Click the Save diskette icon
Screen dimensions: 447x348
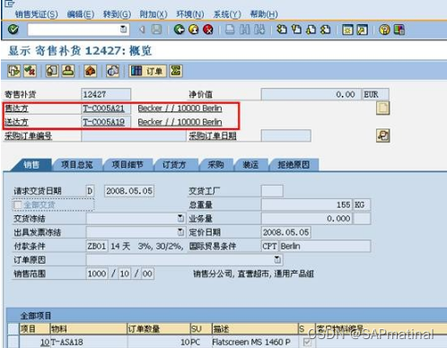pos(156,30)
